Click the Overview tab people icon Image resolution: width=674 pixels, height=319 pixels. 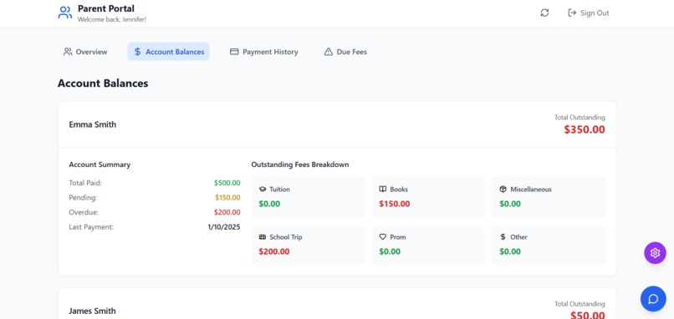(68, 52)
